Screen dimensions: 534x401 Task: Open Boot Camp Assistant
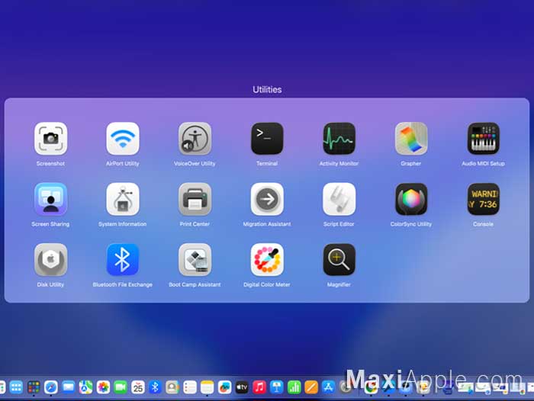(195, 260)
